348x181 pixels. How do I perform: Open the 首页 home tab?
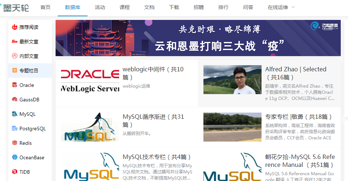pos(45,7)
